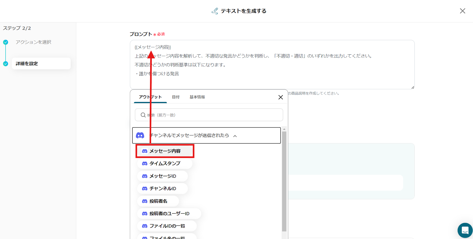Go to アクションを選択 step
473x239 pixels.
click(x=33, y=42)
